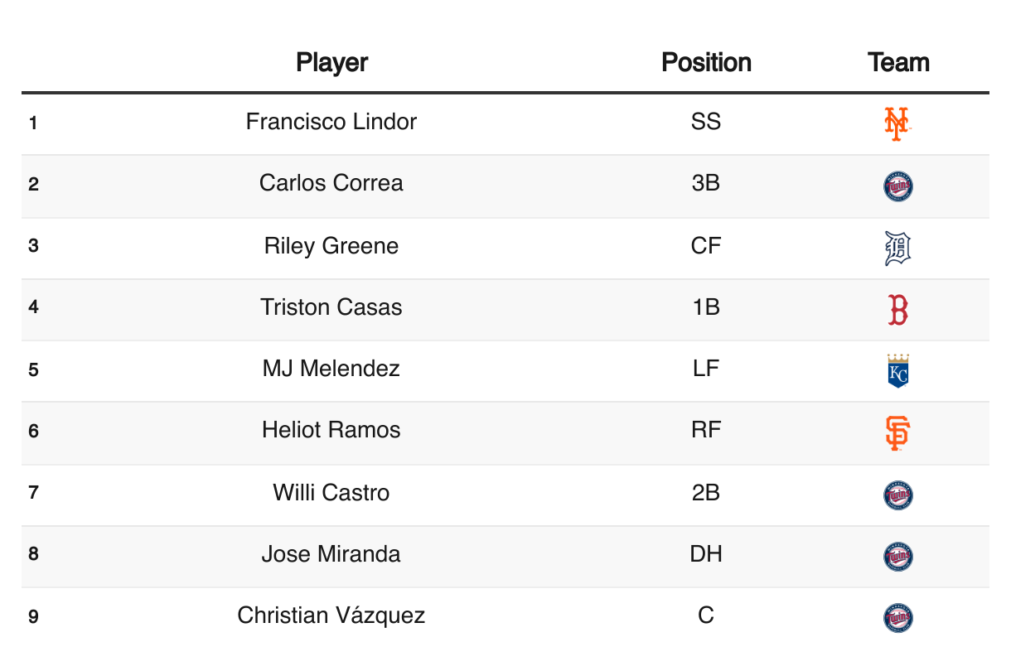Select the Twins logo in Jose Miranda's row

pos(898,557)
